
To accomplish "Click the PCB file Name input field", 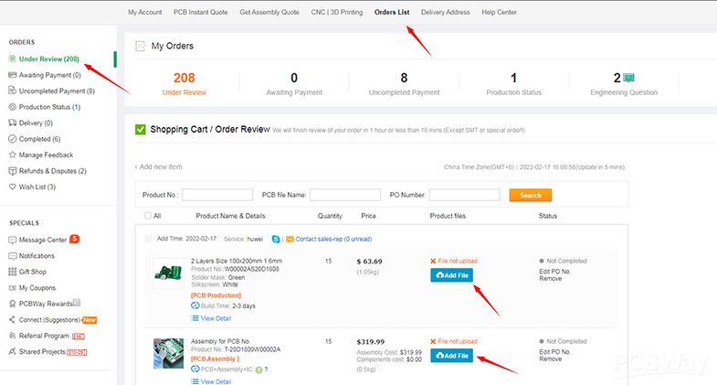I will [344, 195].
